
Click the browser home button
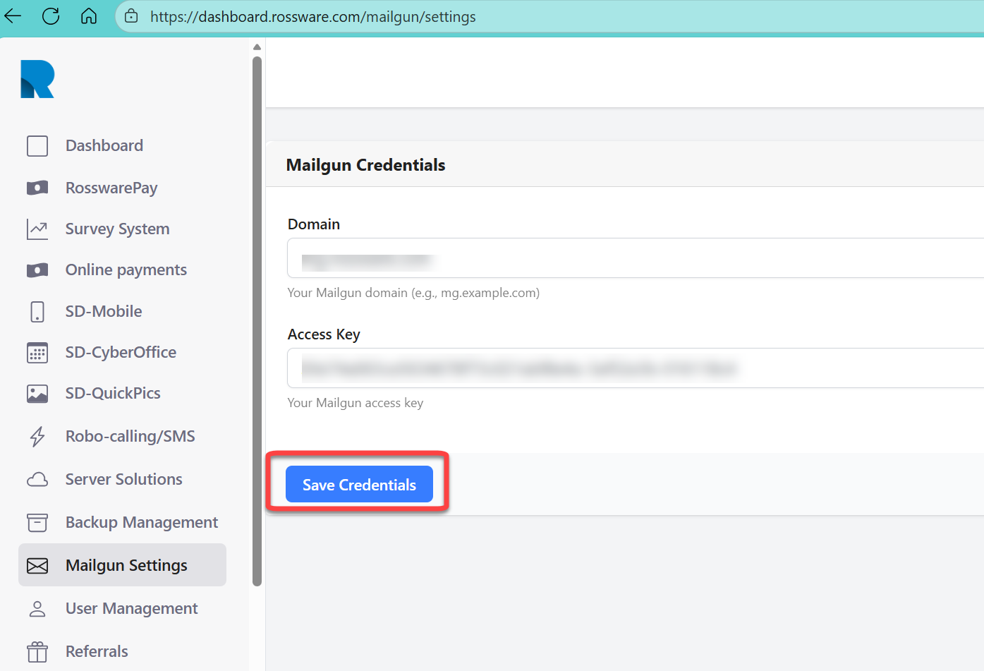(89, 16)
